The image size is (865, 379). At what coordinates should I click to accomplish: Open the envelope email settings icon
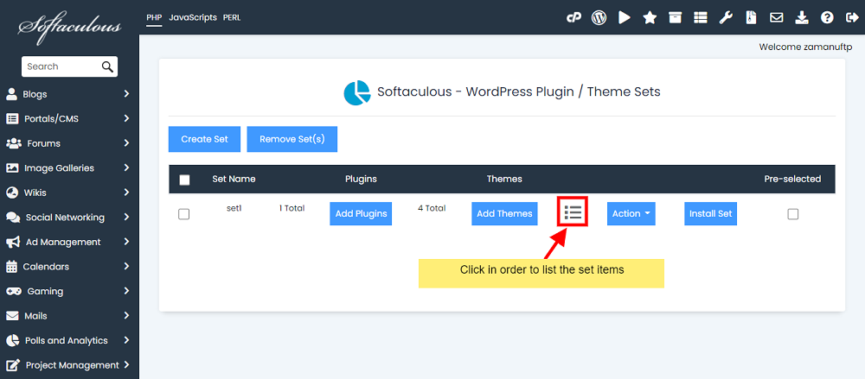click(x=776, y=17)
